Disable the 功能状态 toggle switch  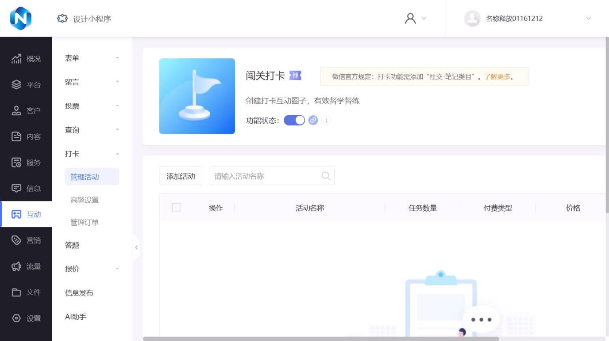tap(294, 120)
